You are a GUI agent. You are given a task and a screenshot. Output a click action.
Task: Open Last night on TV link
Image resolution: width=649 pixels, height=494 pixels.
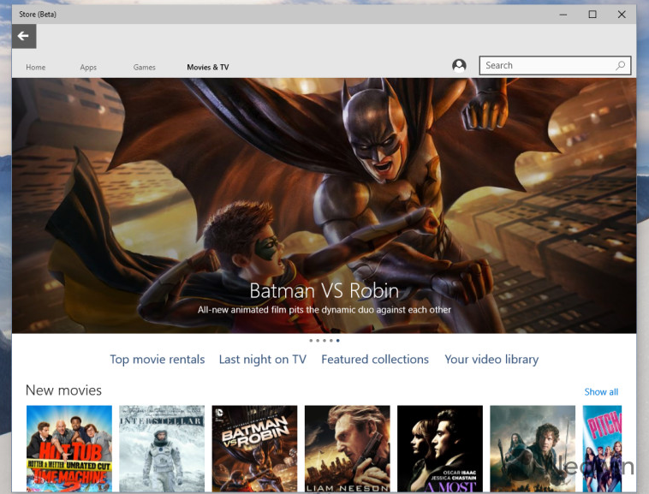[262, 359]
